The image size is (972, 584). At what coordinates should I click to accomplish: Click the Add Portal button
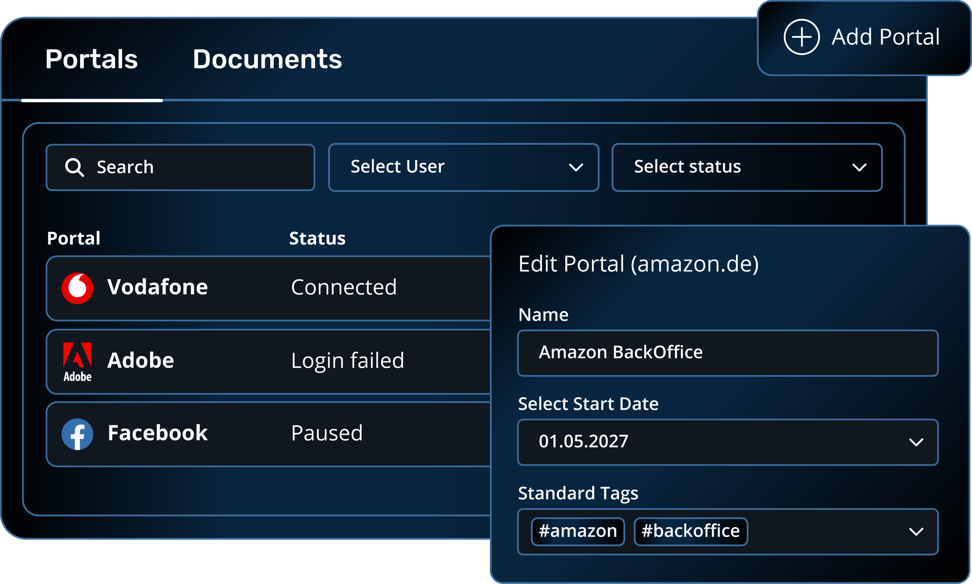(864, 38)
